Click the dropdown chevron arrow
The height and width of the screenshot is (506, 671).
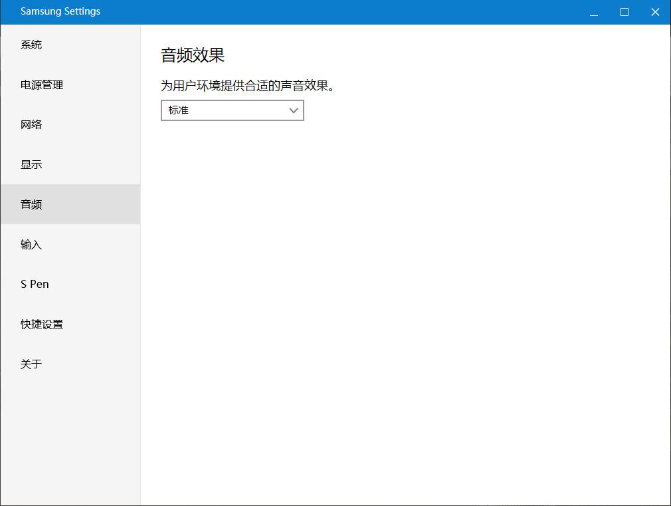click(293, 110)
